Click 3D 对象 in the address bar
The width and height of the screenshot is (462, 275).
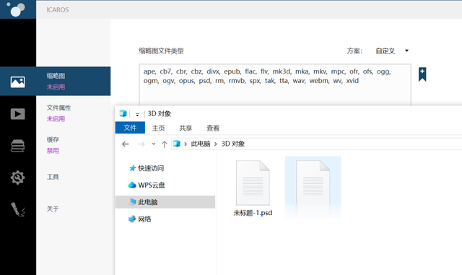tap(233, 144)
